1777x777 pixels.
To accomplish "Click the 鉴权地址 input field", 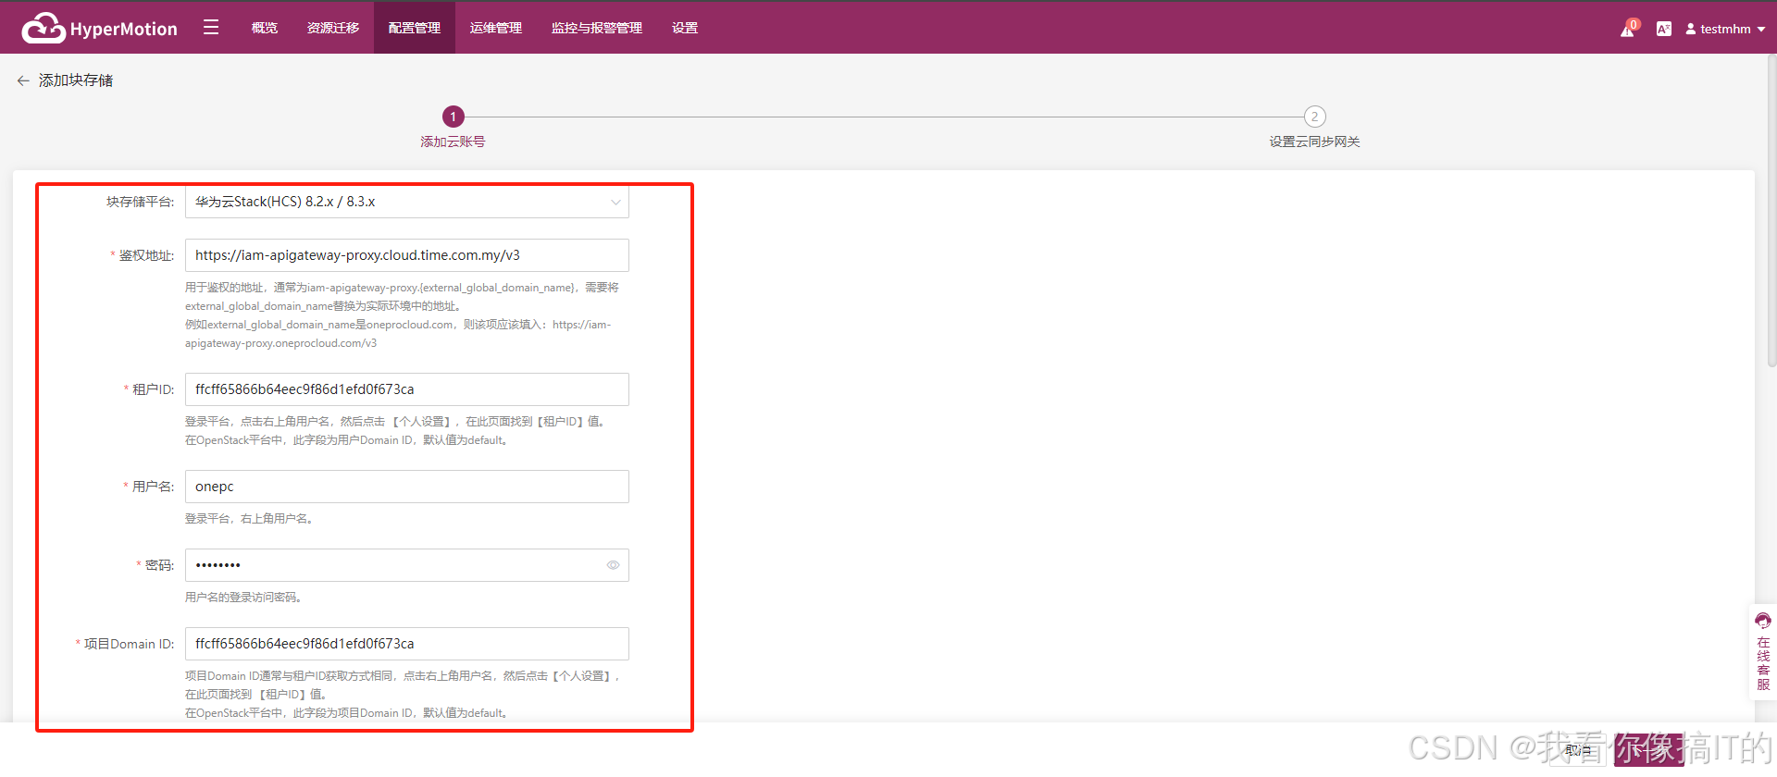I will [407, 255].
